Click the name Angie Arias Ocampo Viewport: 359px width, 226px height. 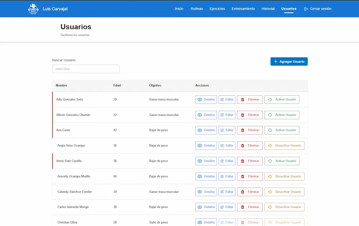71,146
